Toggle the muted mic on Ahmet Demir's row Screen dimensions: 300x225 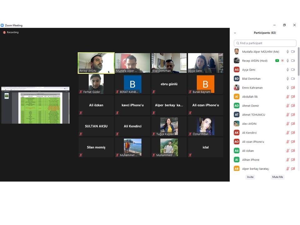[287, 106]
